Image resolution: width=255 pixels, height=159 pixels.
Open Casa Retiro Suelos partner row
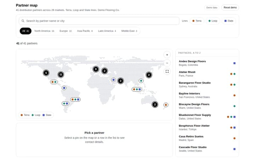click(207, 138)
